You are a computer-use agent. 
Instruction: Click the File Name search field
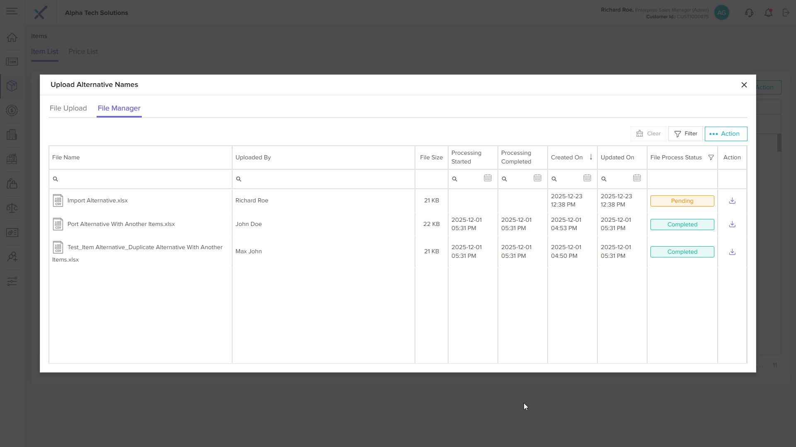pyautogui.click(x=143, y=179)
